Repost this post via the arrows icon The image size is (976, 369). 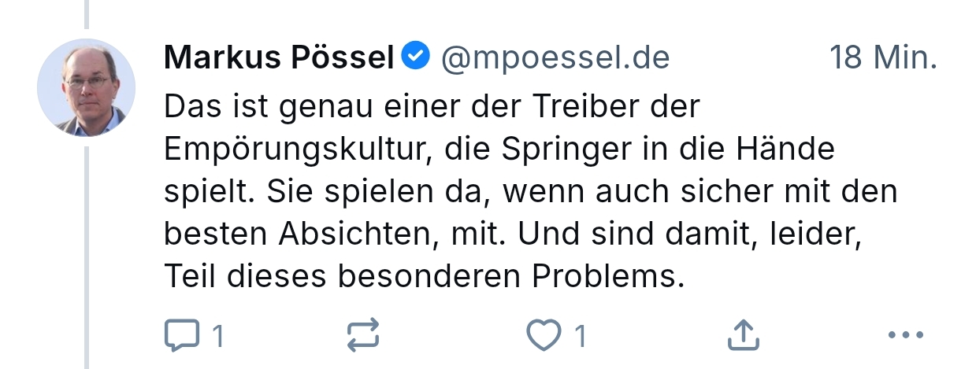coord(363,335)
